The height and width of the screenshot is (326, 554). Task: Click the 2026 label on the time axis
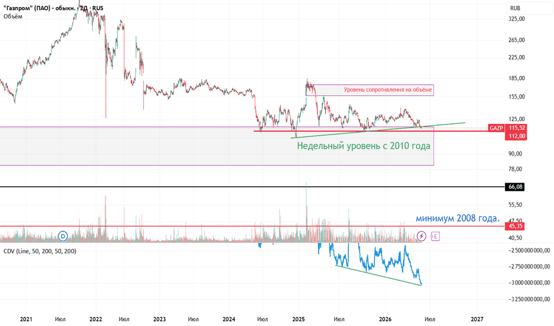coord(385,319)
